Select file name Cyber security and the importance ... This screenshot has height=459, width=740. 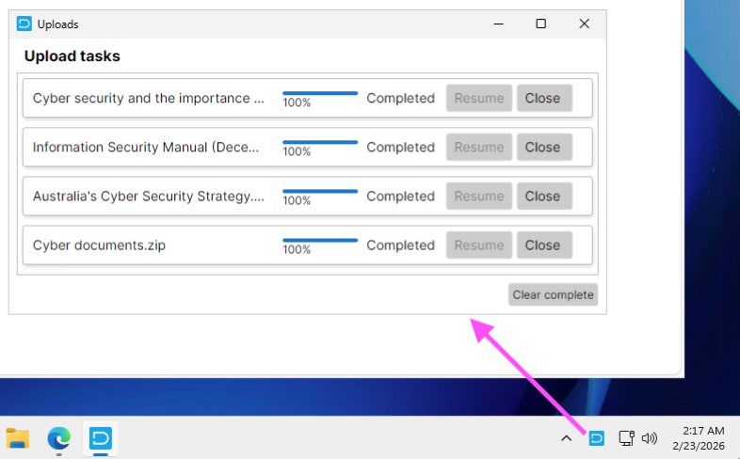(149, 98)
